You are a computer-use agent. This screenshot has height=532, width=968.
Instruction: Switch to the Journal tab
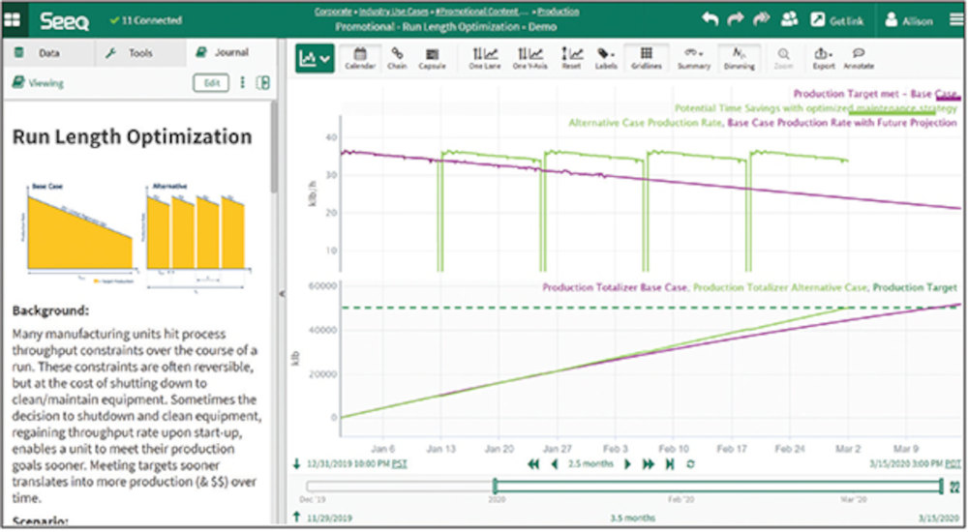[230, 52]
